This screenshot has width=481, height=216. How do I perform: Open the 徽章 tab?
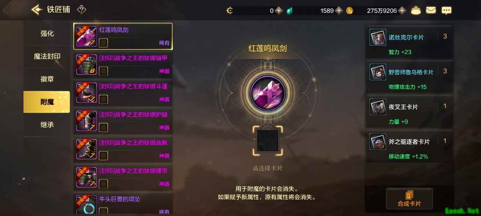(47, 79)
